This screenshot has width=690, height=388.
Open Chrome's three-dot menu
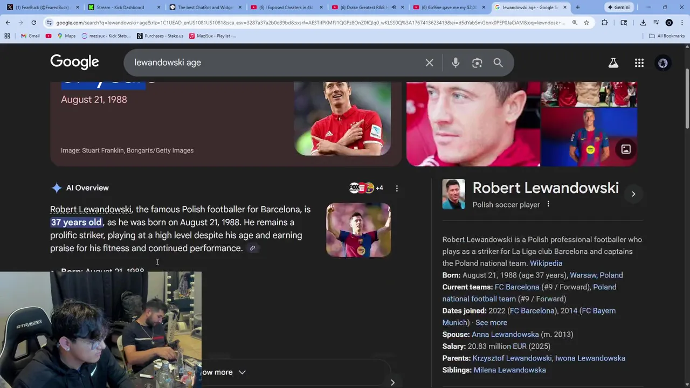[681, 23]
